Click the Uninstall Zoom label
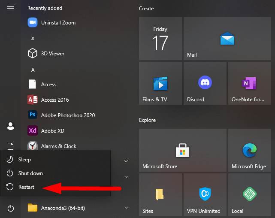Image resolution: width=275 pixels, height=218 pixels. tap(58, 23)
